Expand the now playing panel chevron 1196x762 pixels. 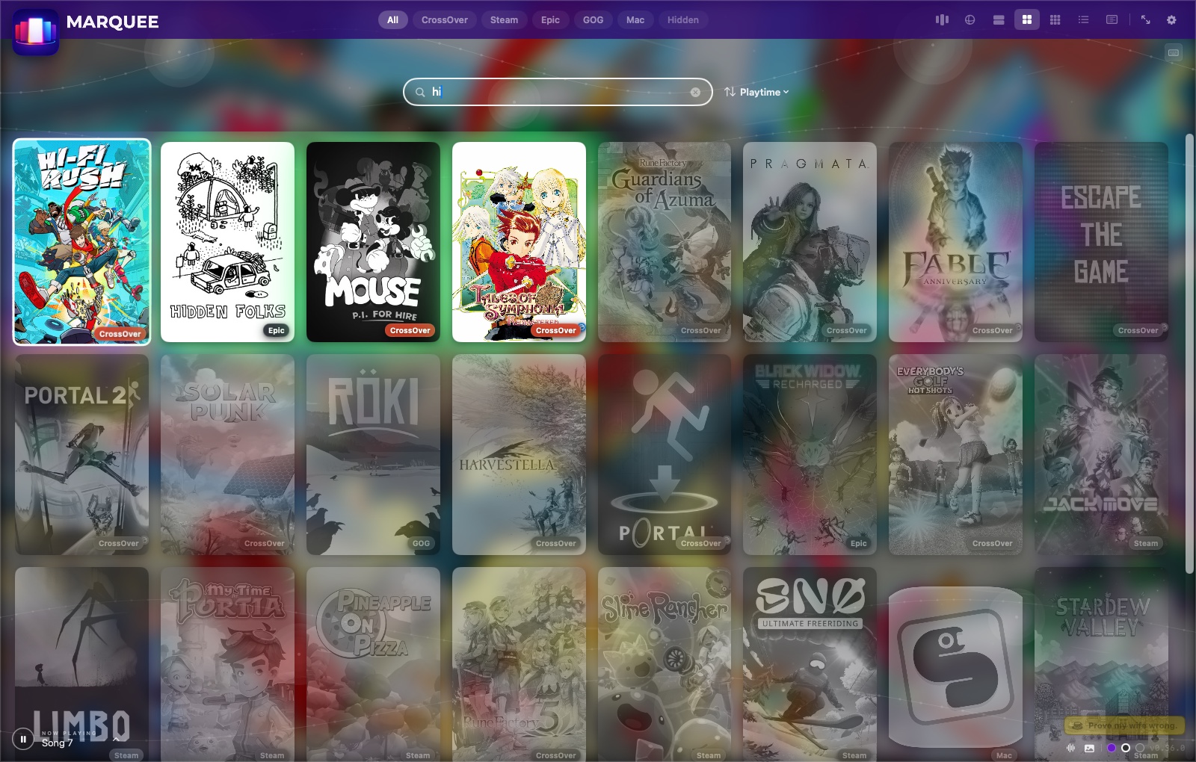pos(116,739)
